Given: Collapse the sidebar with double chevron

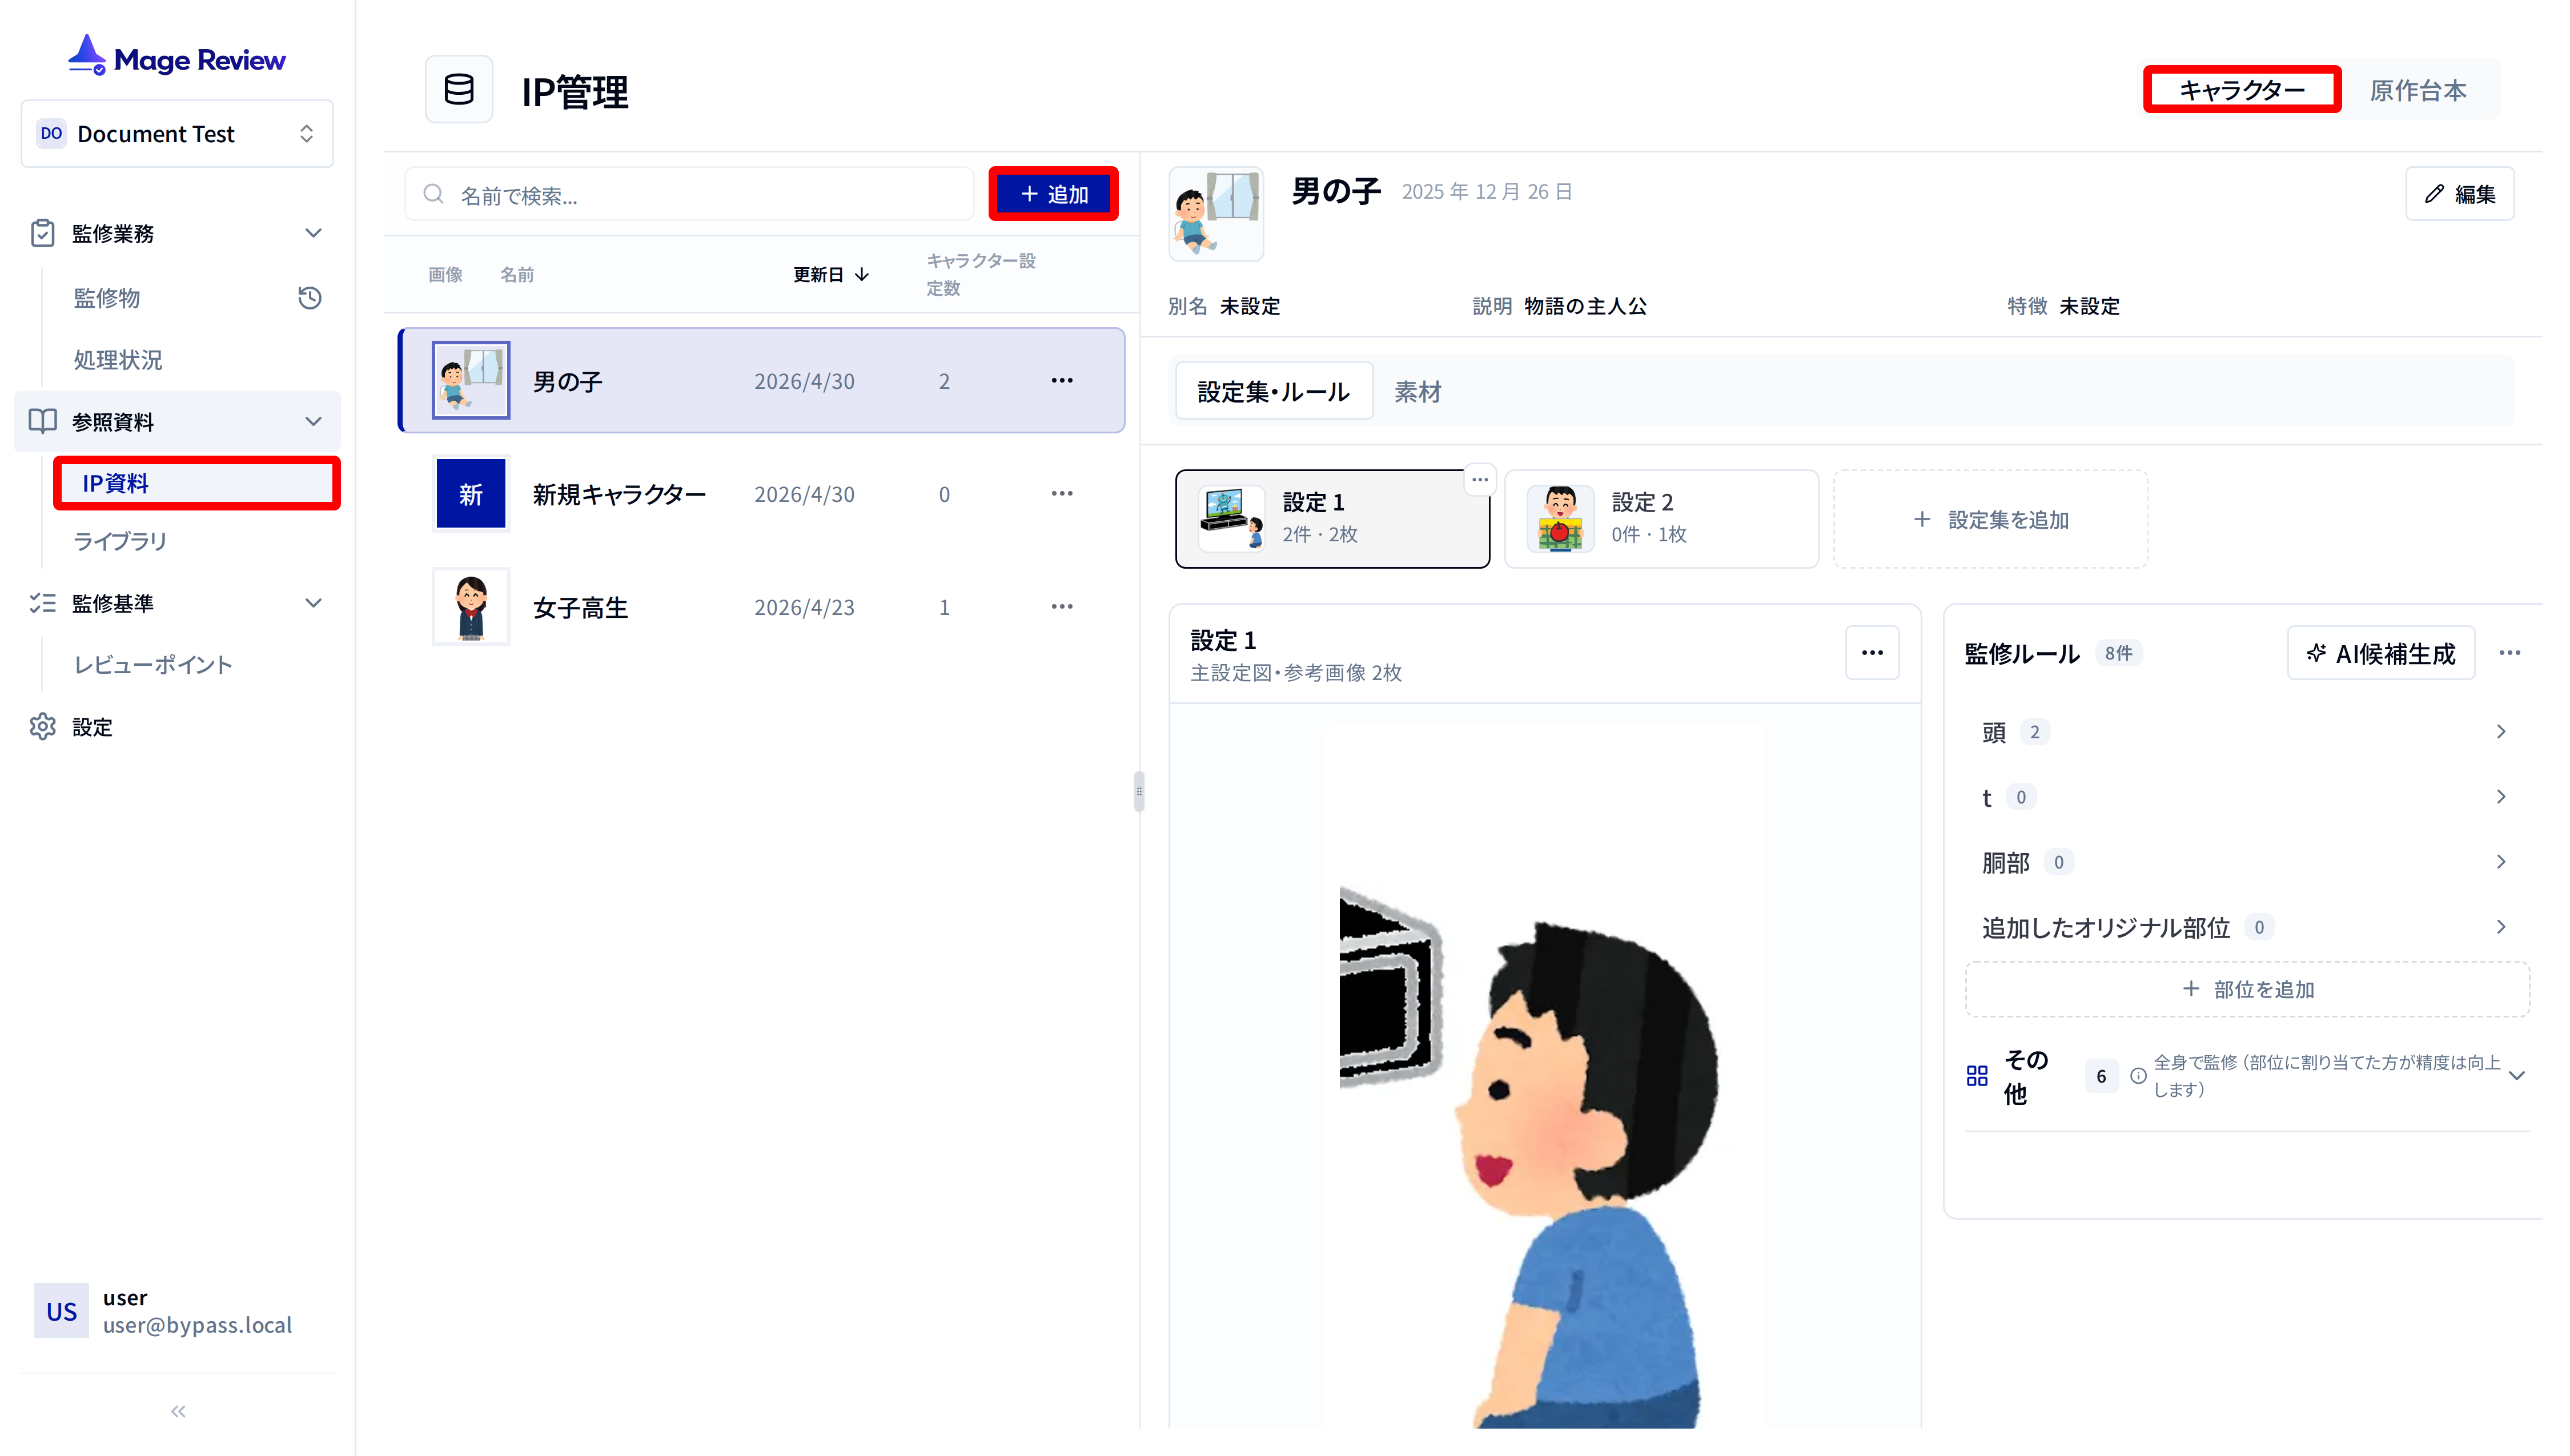Looking at the screenshot, I should pos(178,1411).
